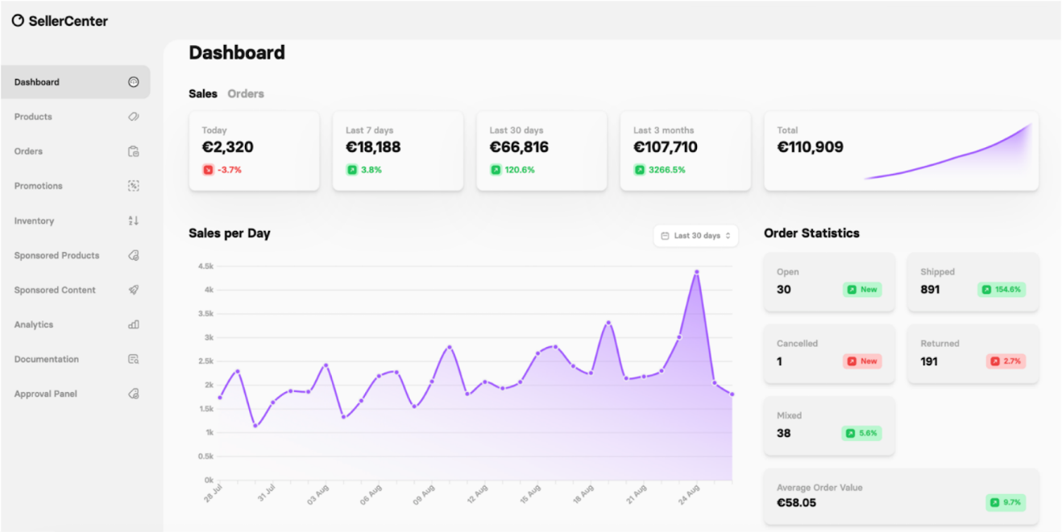Click the Products tag icon
This screenshot has height=532, width=1062.
click(x=134, y=117)
